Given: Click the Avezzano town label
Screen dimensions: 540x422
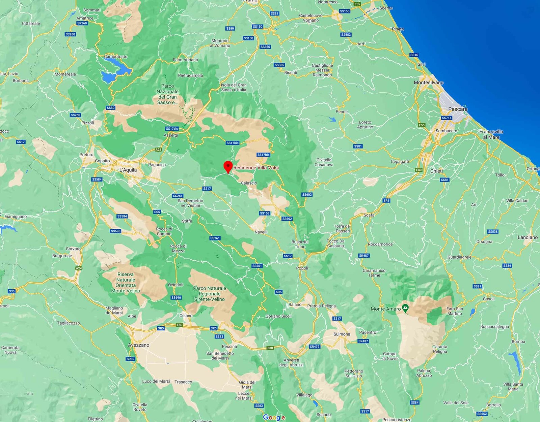Looking at the screenshot, I should click(138, 345).
